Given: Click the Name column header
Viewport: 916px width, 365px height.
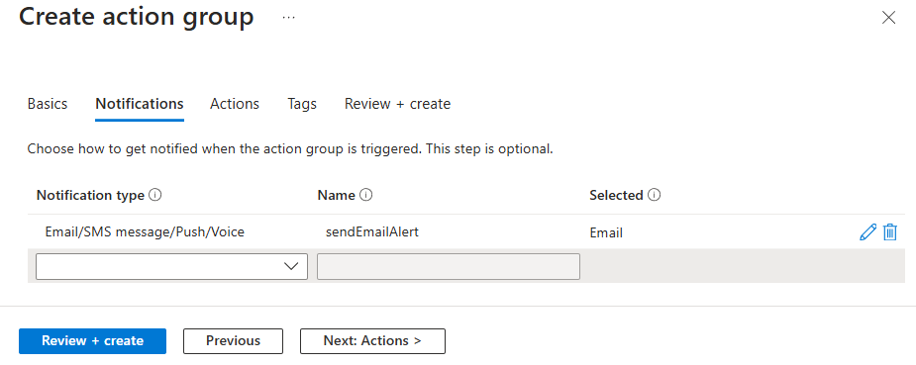Looking at the screenshot, I should pos(336,195).
